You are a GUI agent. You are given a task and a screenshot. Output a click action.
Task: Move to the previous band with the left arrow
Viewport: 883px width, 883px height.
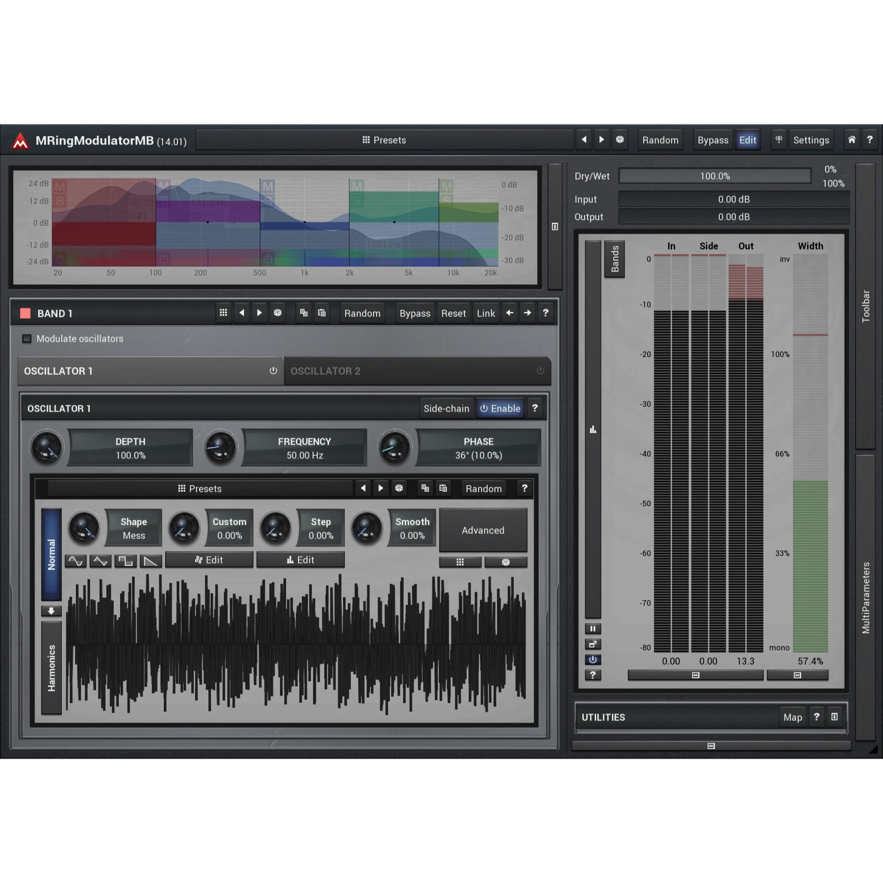coord(509,313)
